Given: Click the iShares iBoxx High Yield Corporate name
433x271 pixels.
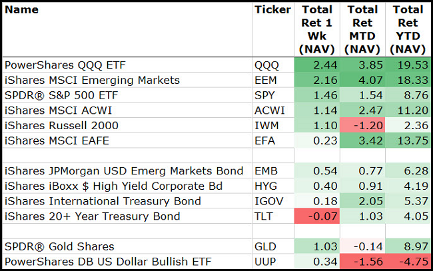Looking at the screenshot, I should 113,186.
